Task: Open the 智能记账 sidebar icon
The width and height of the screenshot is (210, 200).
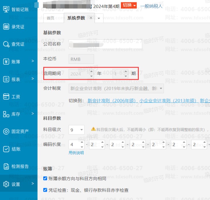Action: pyautogui.click(x=6, y=9)
